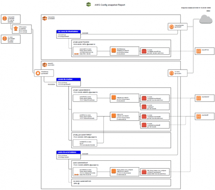Screen dimensions: 215x190
Task: Click the 0.0.0.0/0 route label in CustomerSite VPC
Action: click(x=85, y=33)
